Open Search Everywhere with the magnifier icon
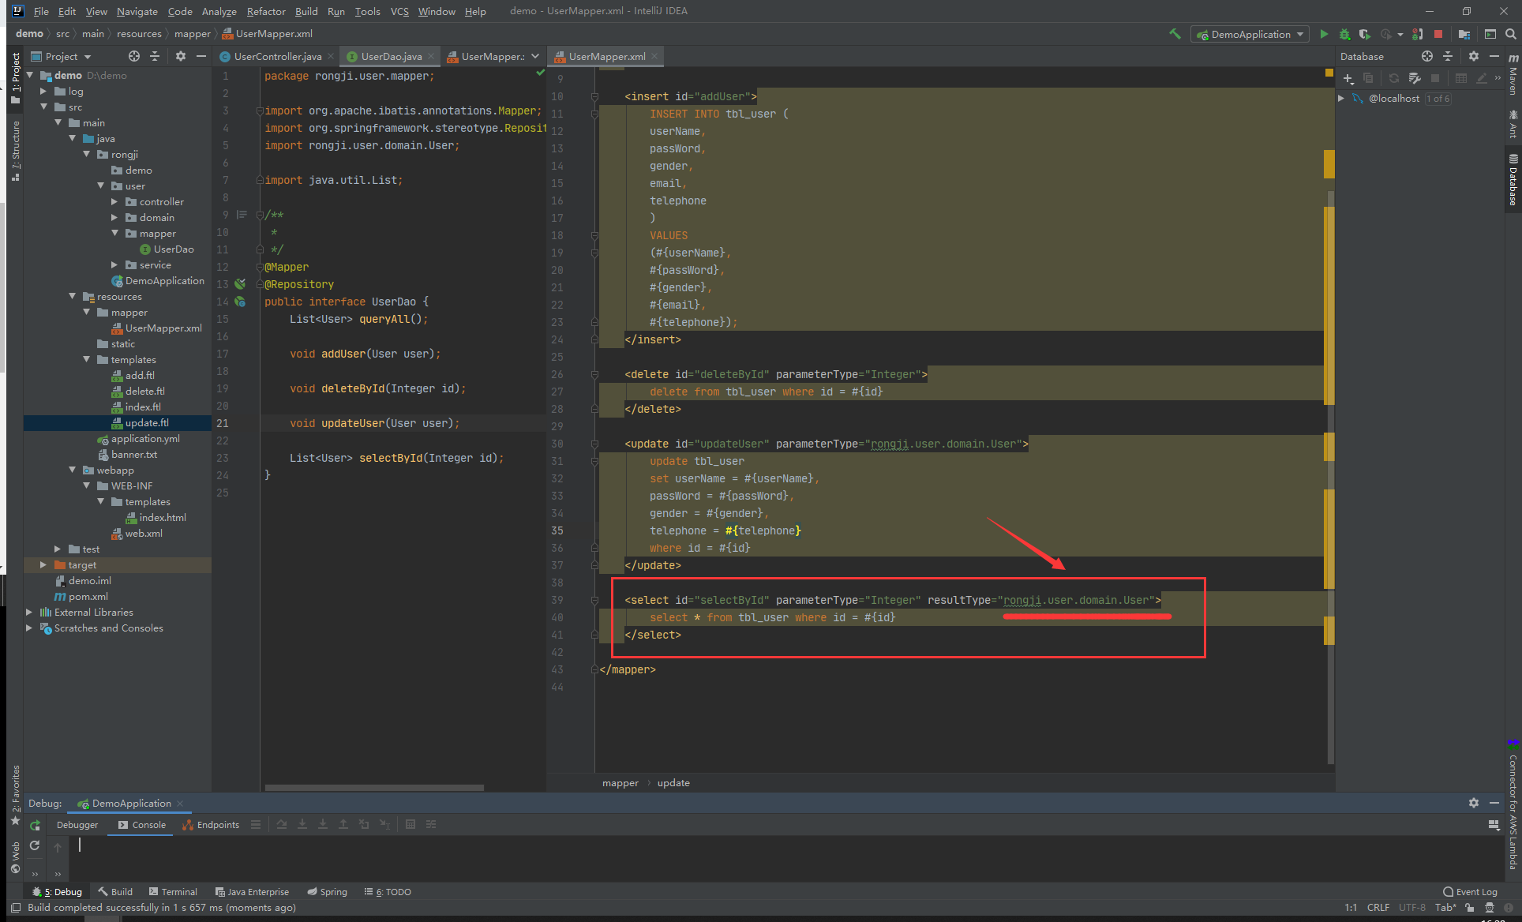1522x922 pixels. click(x=1510, y=34)
